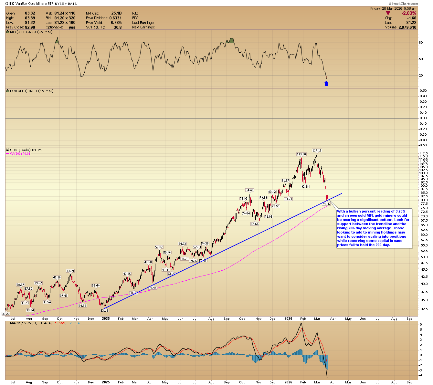Click the '54.23' price label
The image size is (433, 385).
pyautogui.click(x=182, y=244)
